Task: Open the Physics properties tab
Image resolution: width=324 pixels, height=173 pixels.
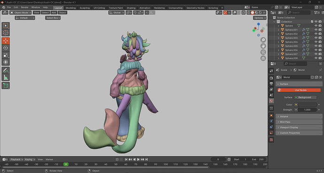Action: click(271, 121)
